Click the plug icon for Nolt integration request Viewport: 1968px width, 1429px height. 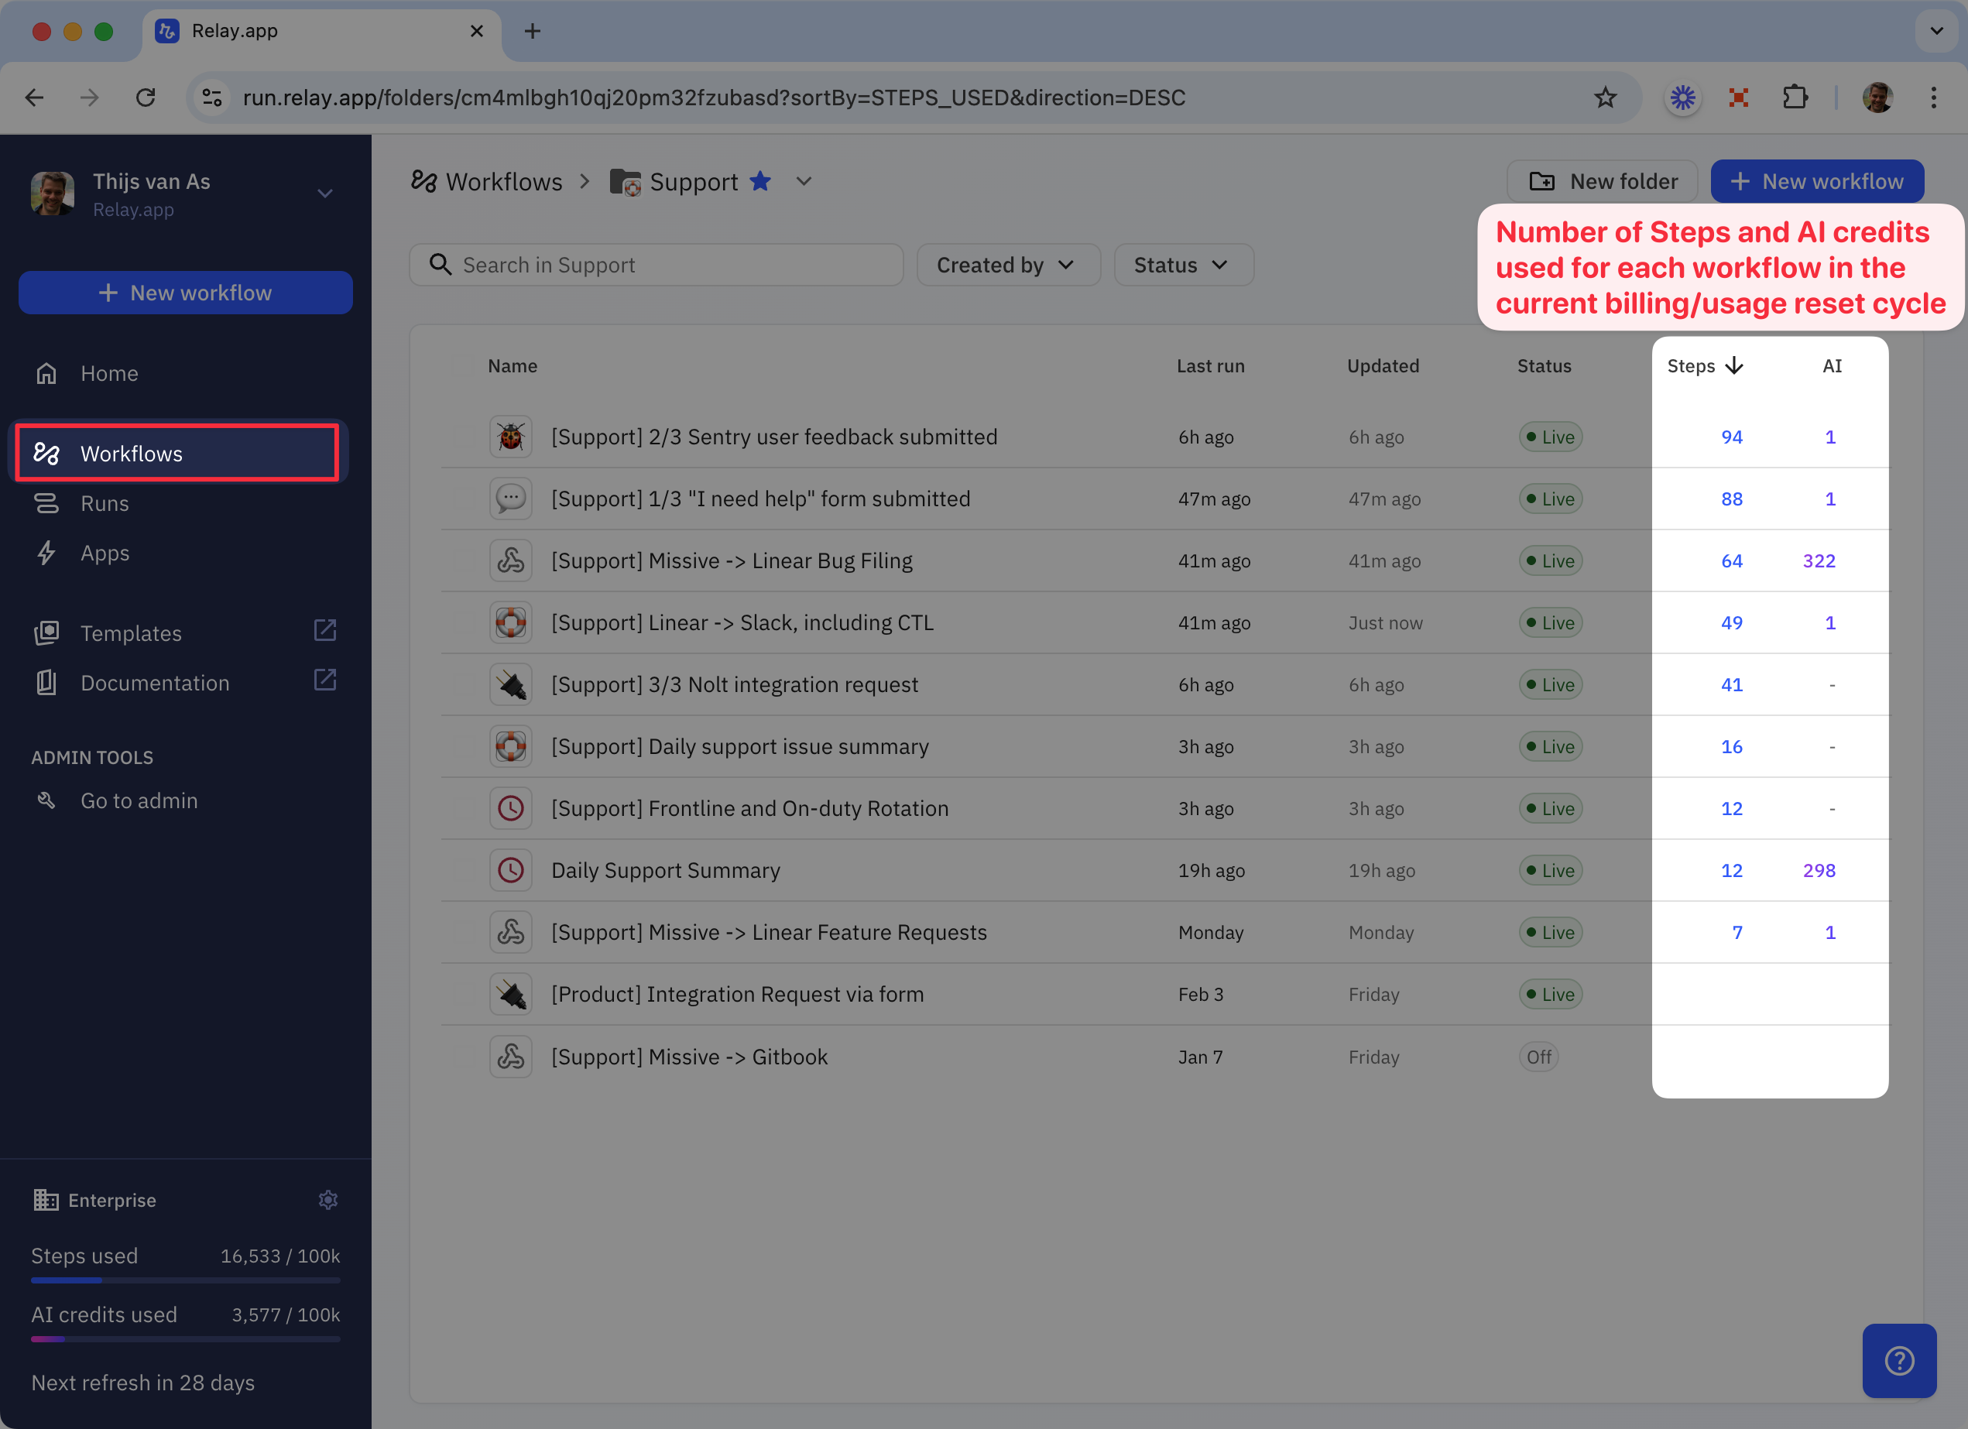(510, 684)
